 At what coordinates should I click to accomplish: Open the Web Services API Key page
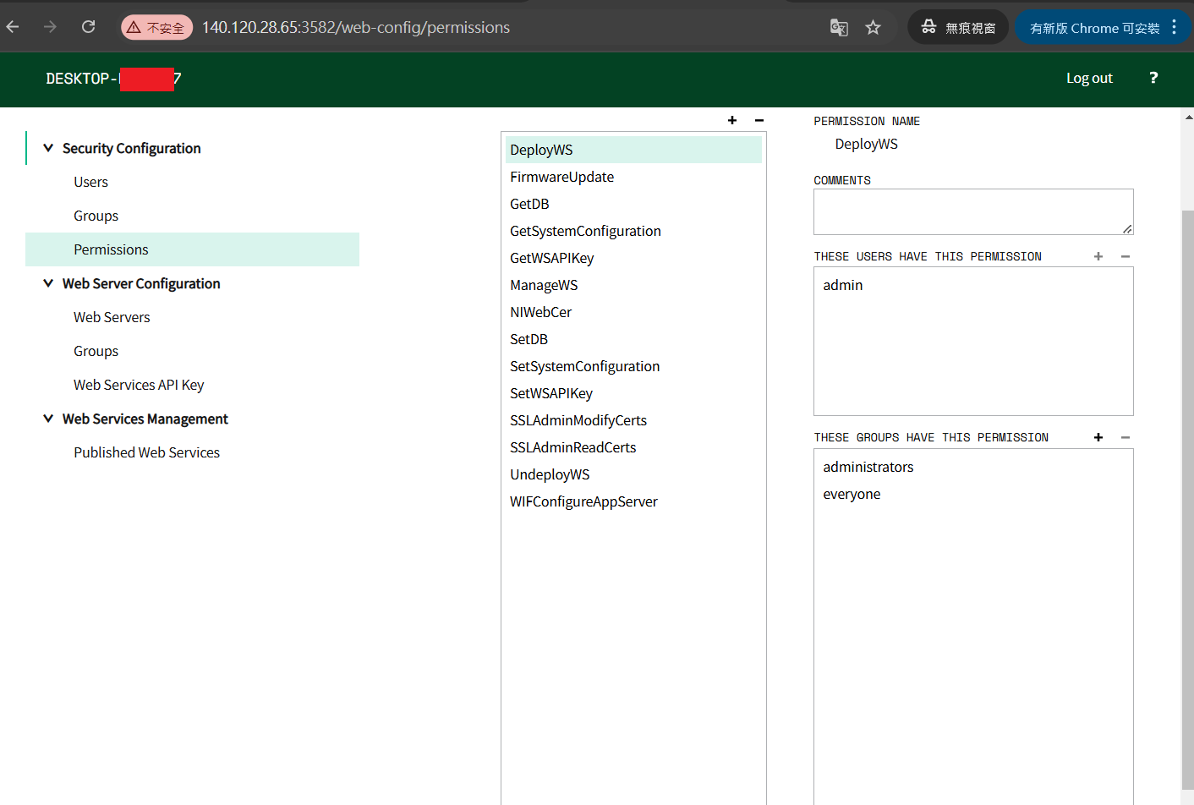click(x=139, y=385)
